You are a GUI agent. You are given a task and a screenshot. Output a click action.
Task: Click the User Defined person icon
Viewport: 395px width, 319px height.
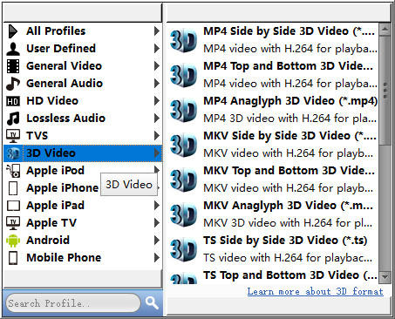[x=13, y=49]
